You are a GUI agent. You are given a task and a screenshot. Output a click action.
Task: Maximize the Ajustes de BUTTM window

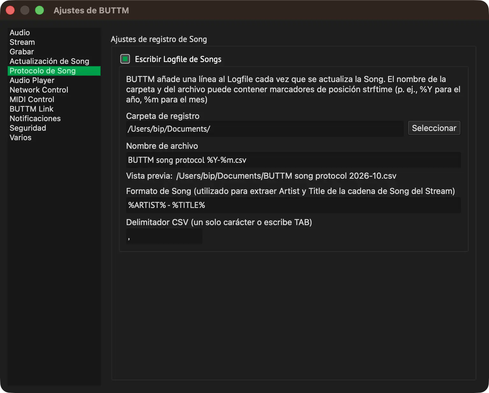coord(39,10)
